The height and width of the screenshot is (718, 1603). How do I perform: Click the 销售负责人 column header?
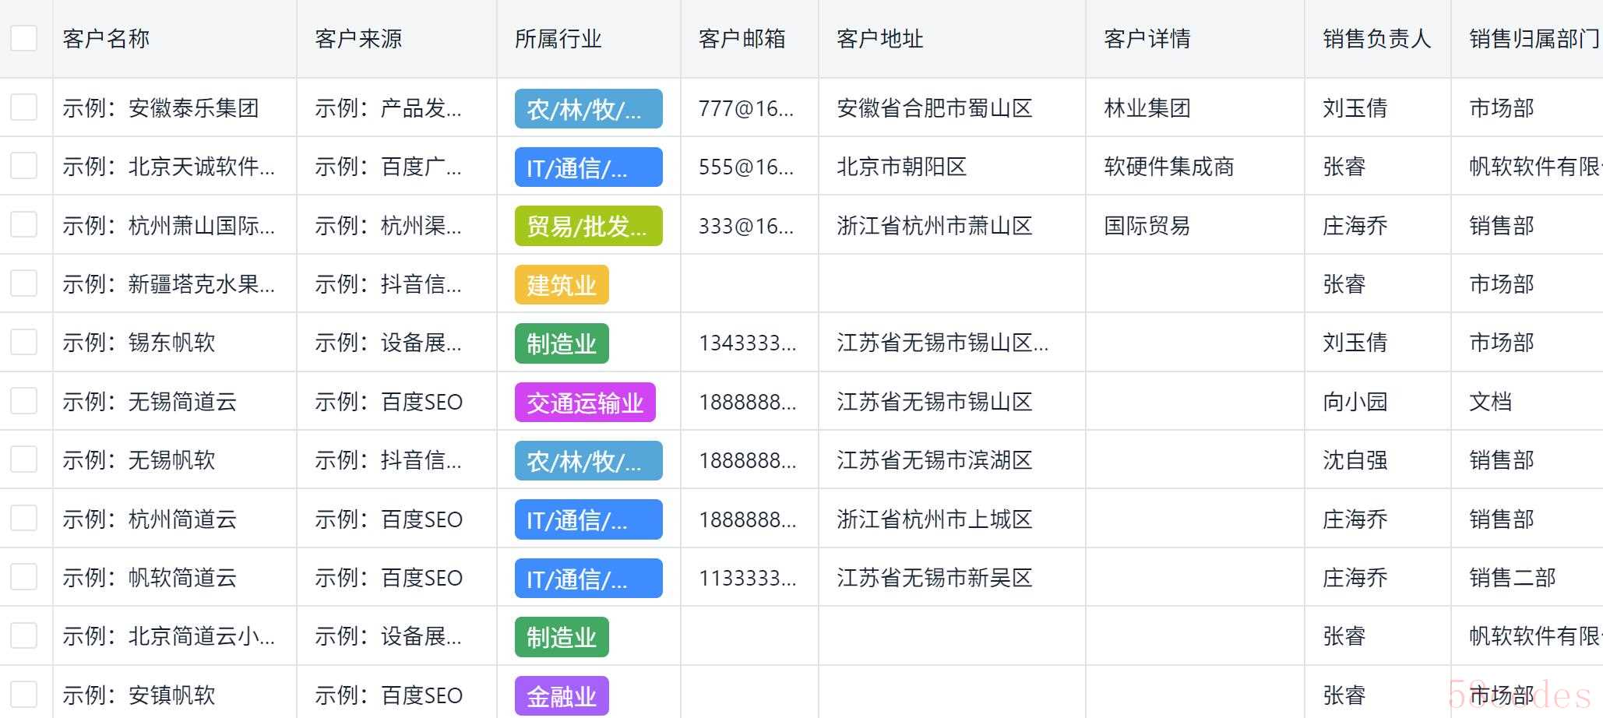[1376, 38]
